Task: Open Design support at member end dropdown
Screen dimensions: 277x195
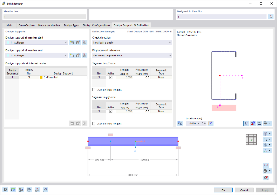Action: pos(66,55)
